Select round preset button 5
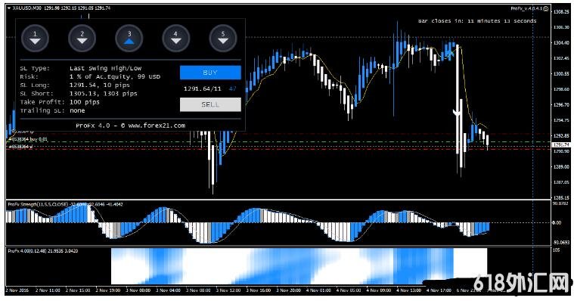Screen dimensions: 574x301 click(x=223, y=38)
